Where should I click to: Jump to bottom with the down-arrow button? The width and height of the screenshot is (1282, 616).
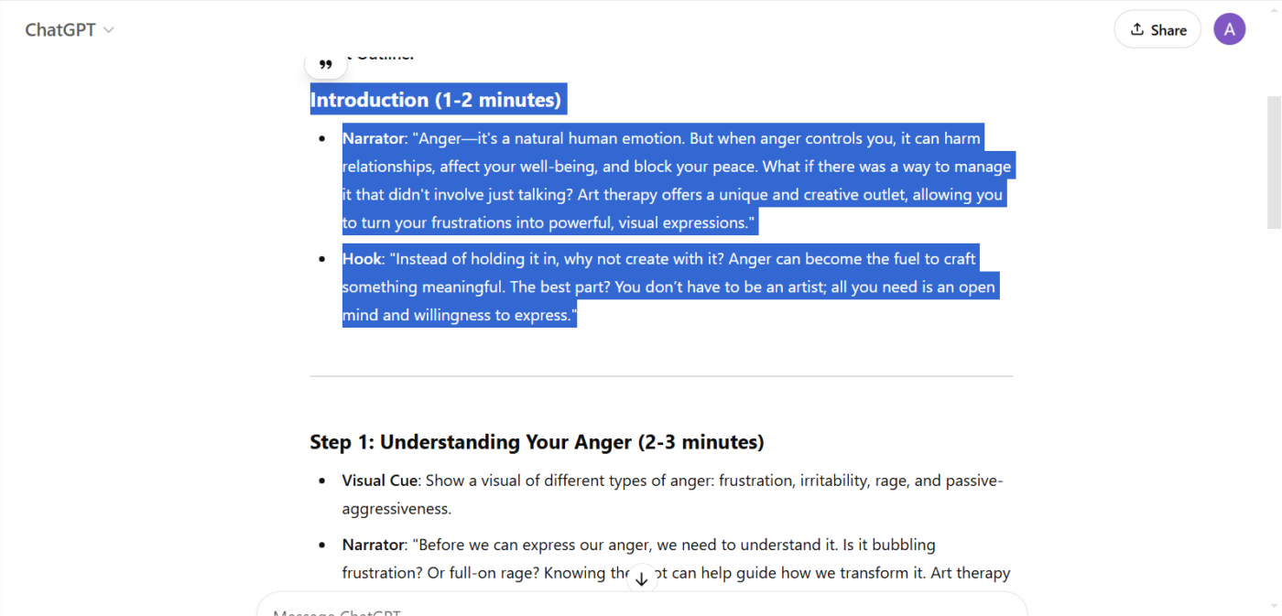coord(641,578)
